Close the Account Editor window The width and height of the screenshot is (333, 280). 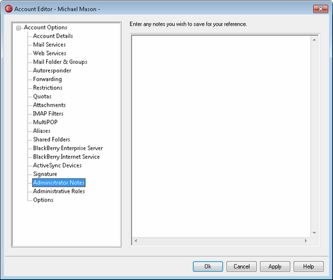pos(320,9)
